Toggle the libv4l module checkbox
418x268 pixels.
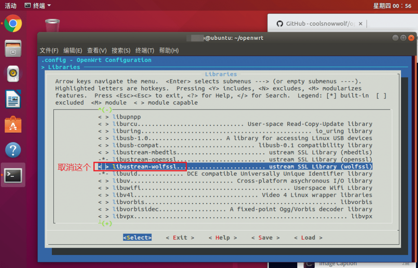point(103,195)
